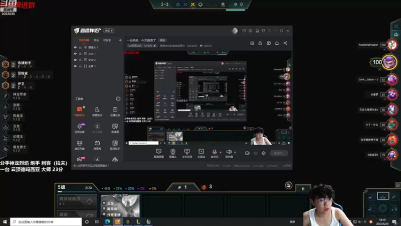This screenshot has height=226, width=401.
Task: Select the 摄像头 1 source row
Action: (98, 47)
